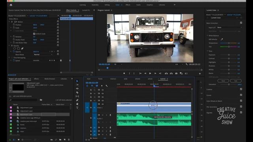Select the Razor tool
253x142 pixels.
tap(77, 92)
